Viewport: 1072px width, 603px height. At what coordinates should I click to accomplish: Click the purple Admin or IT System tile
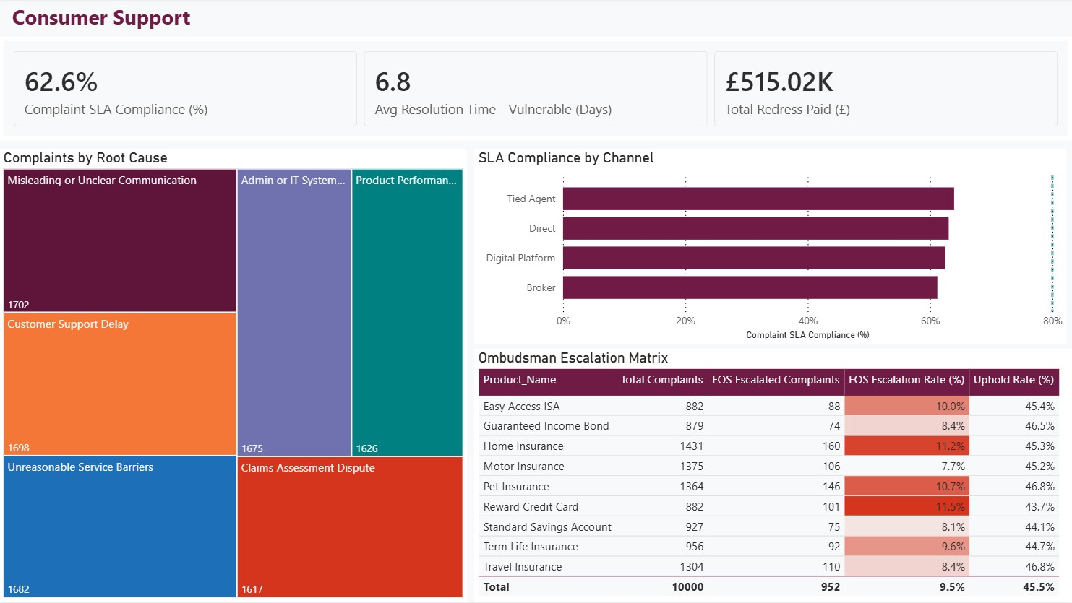point(294,313)
